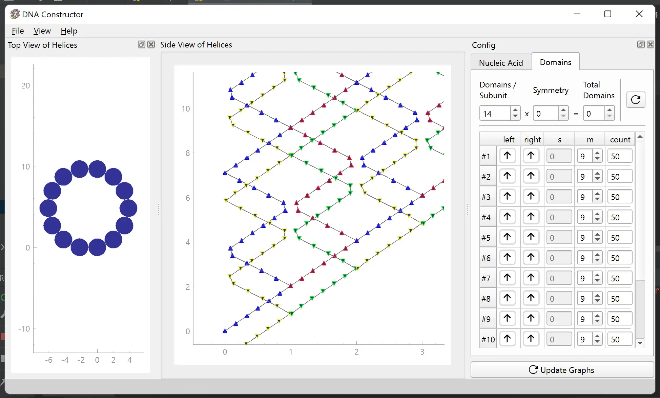Open the File menu
660x398 pixels.
[18, 31]
